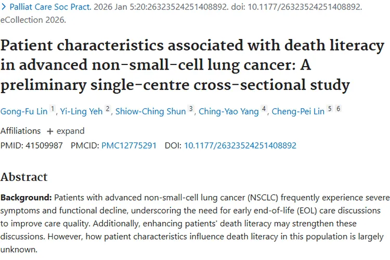Show affiliation 1 superscript for Gong-Fu Lin
This screenshot has width=390, height=260.
[x=53, y=109]
